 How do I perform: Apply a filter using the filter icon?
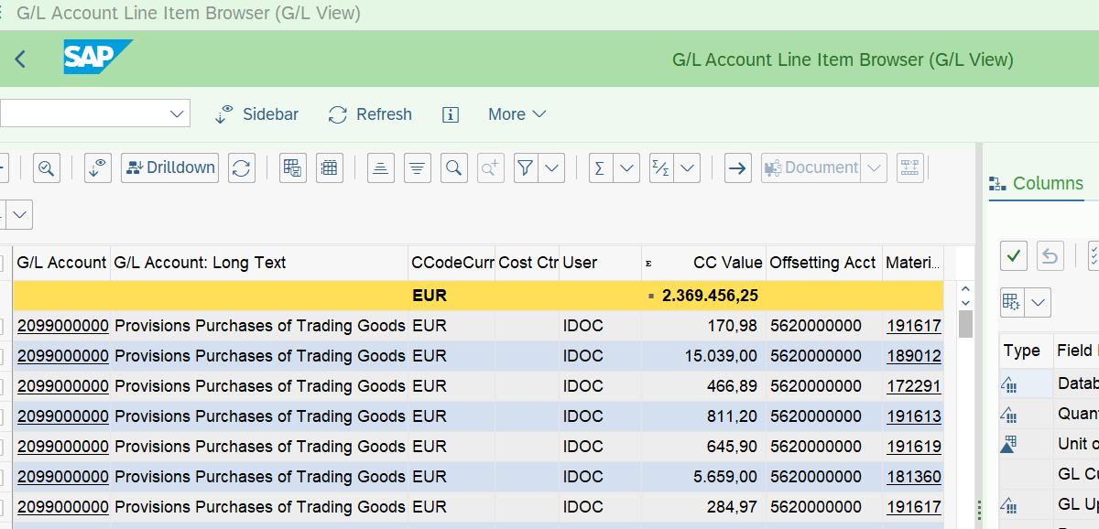click(x=523, y=167)
